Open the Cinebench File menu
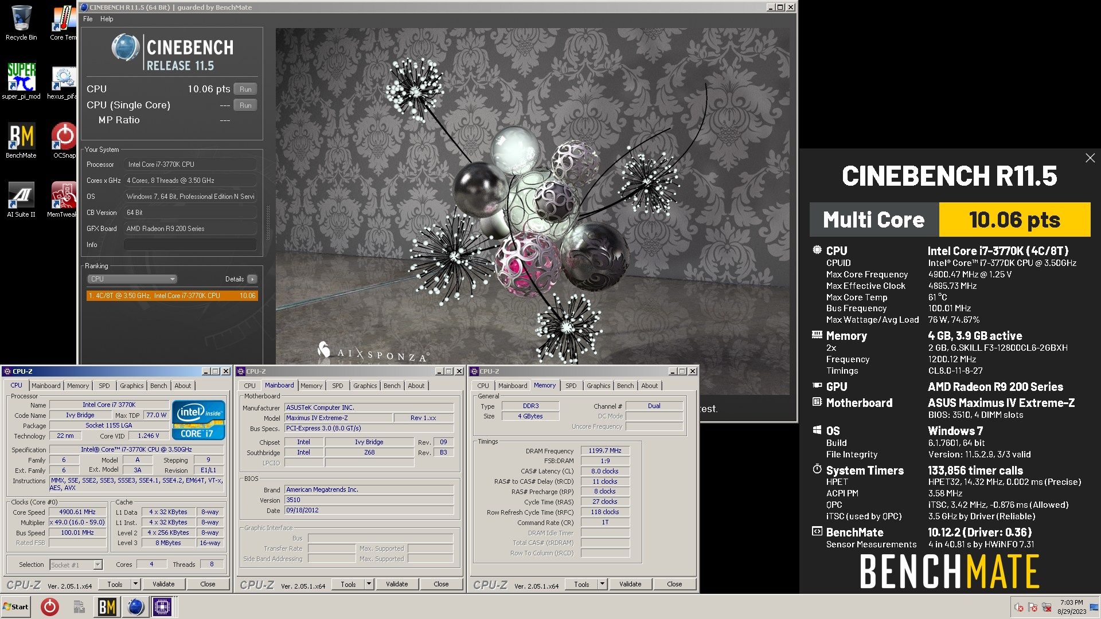This screenshot has width=1101, height=619. pos(88,19)
